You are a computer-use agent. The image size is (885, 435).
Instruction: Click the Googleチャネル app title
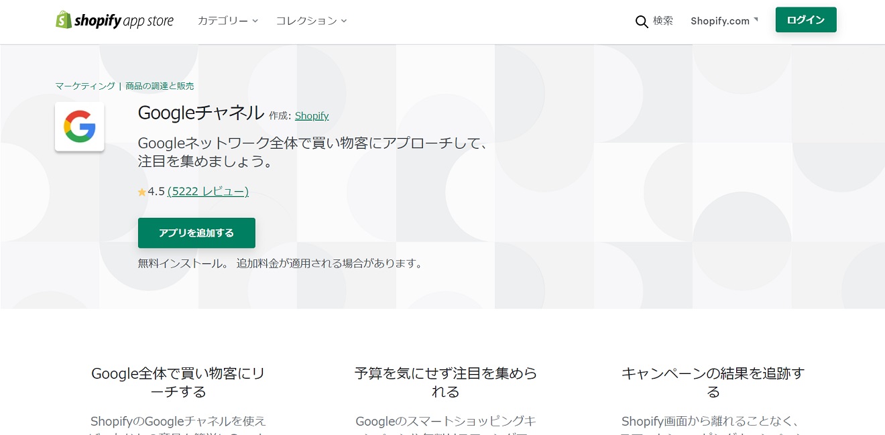point(200,113)
